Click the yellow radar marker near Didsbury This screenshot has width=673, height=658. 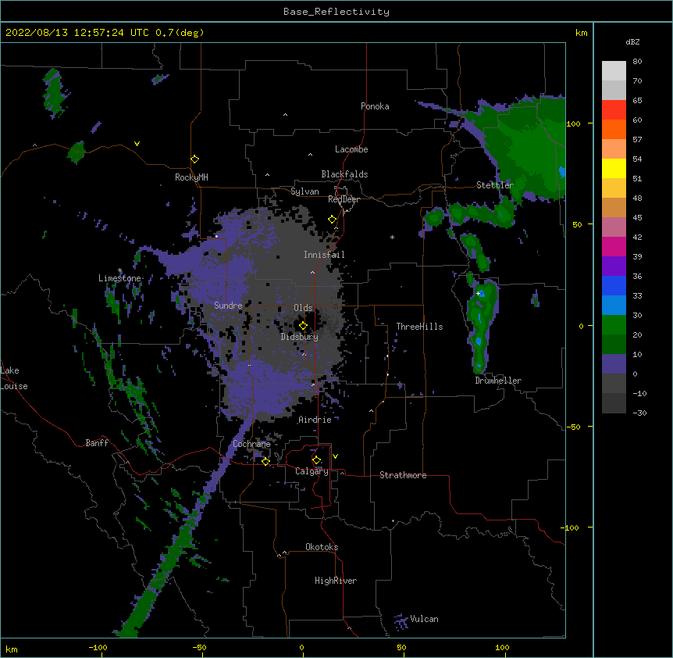coord(303,326)
